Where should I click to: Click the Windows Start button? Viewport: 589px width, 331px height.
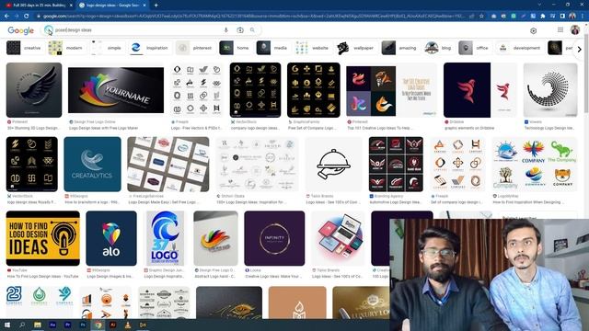pos(6,325)
